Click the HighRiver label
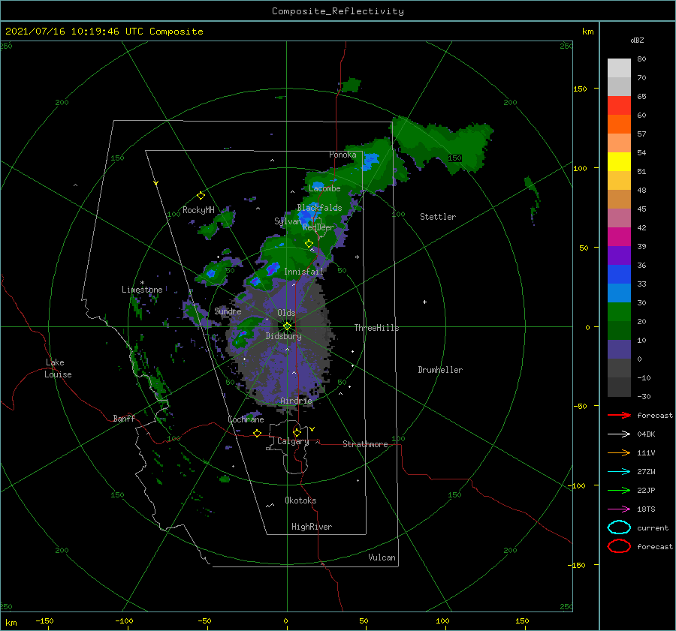This screenshot has width=676, height=631. pos(312,527)
